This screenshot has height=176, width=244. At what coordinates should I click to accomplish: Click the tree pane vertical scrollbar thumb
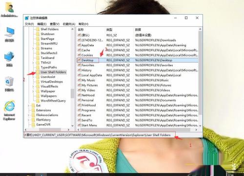click(x=72, y=93)
